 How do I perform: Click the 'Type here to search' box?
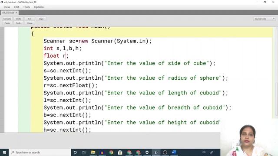(40, 152)
